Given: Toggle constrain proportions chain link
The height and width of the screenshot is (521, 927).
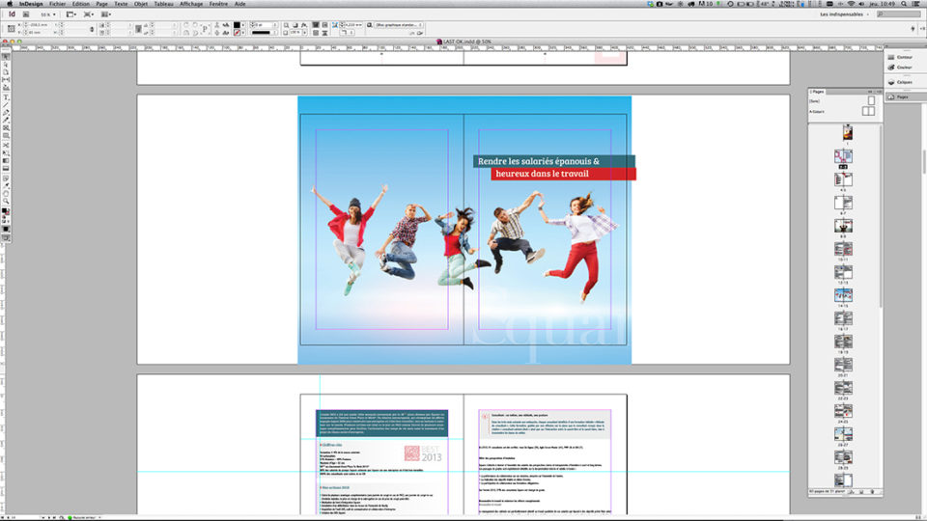Looking at the screenshot, I should (92, 29).
